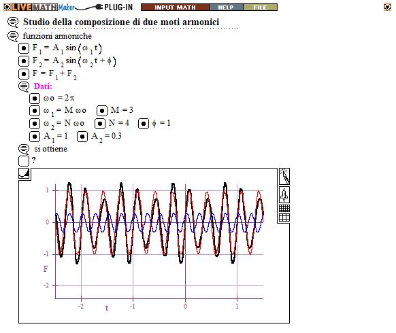
Task: Open the INPUT MATH menu
Action: [175, 7]
